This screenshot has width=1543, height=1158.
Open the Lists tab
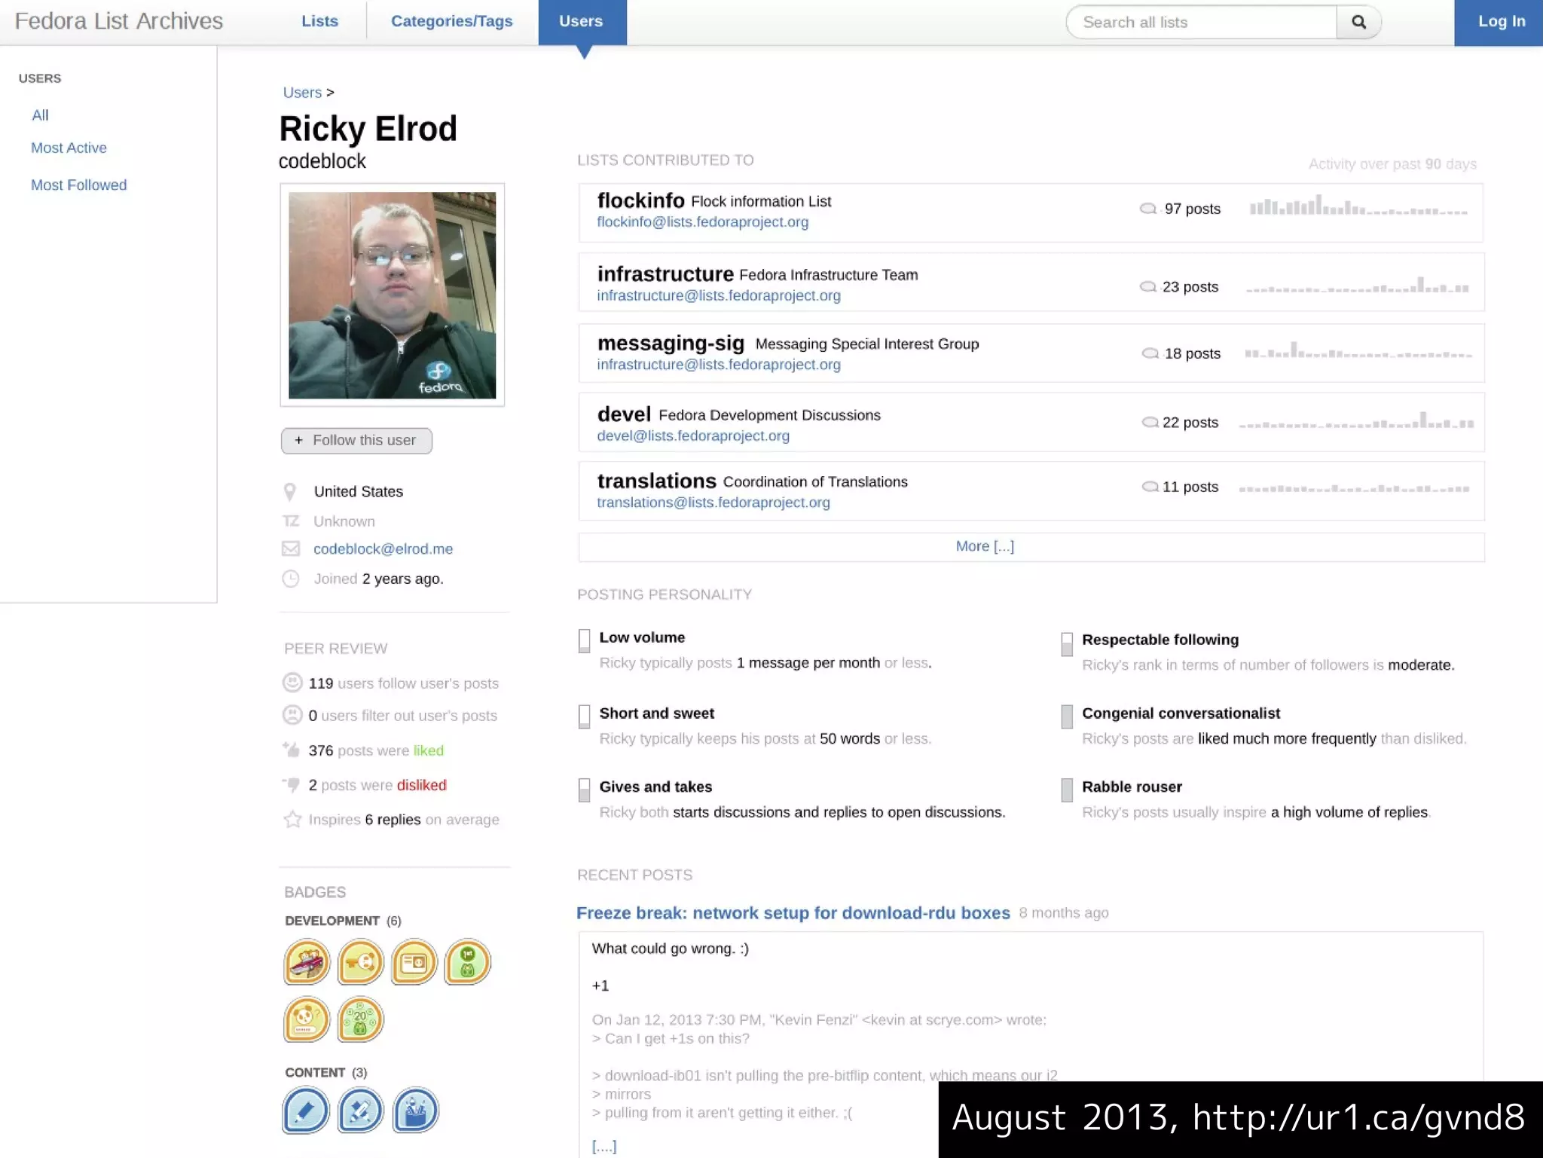tap(319, 21)
